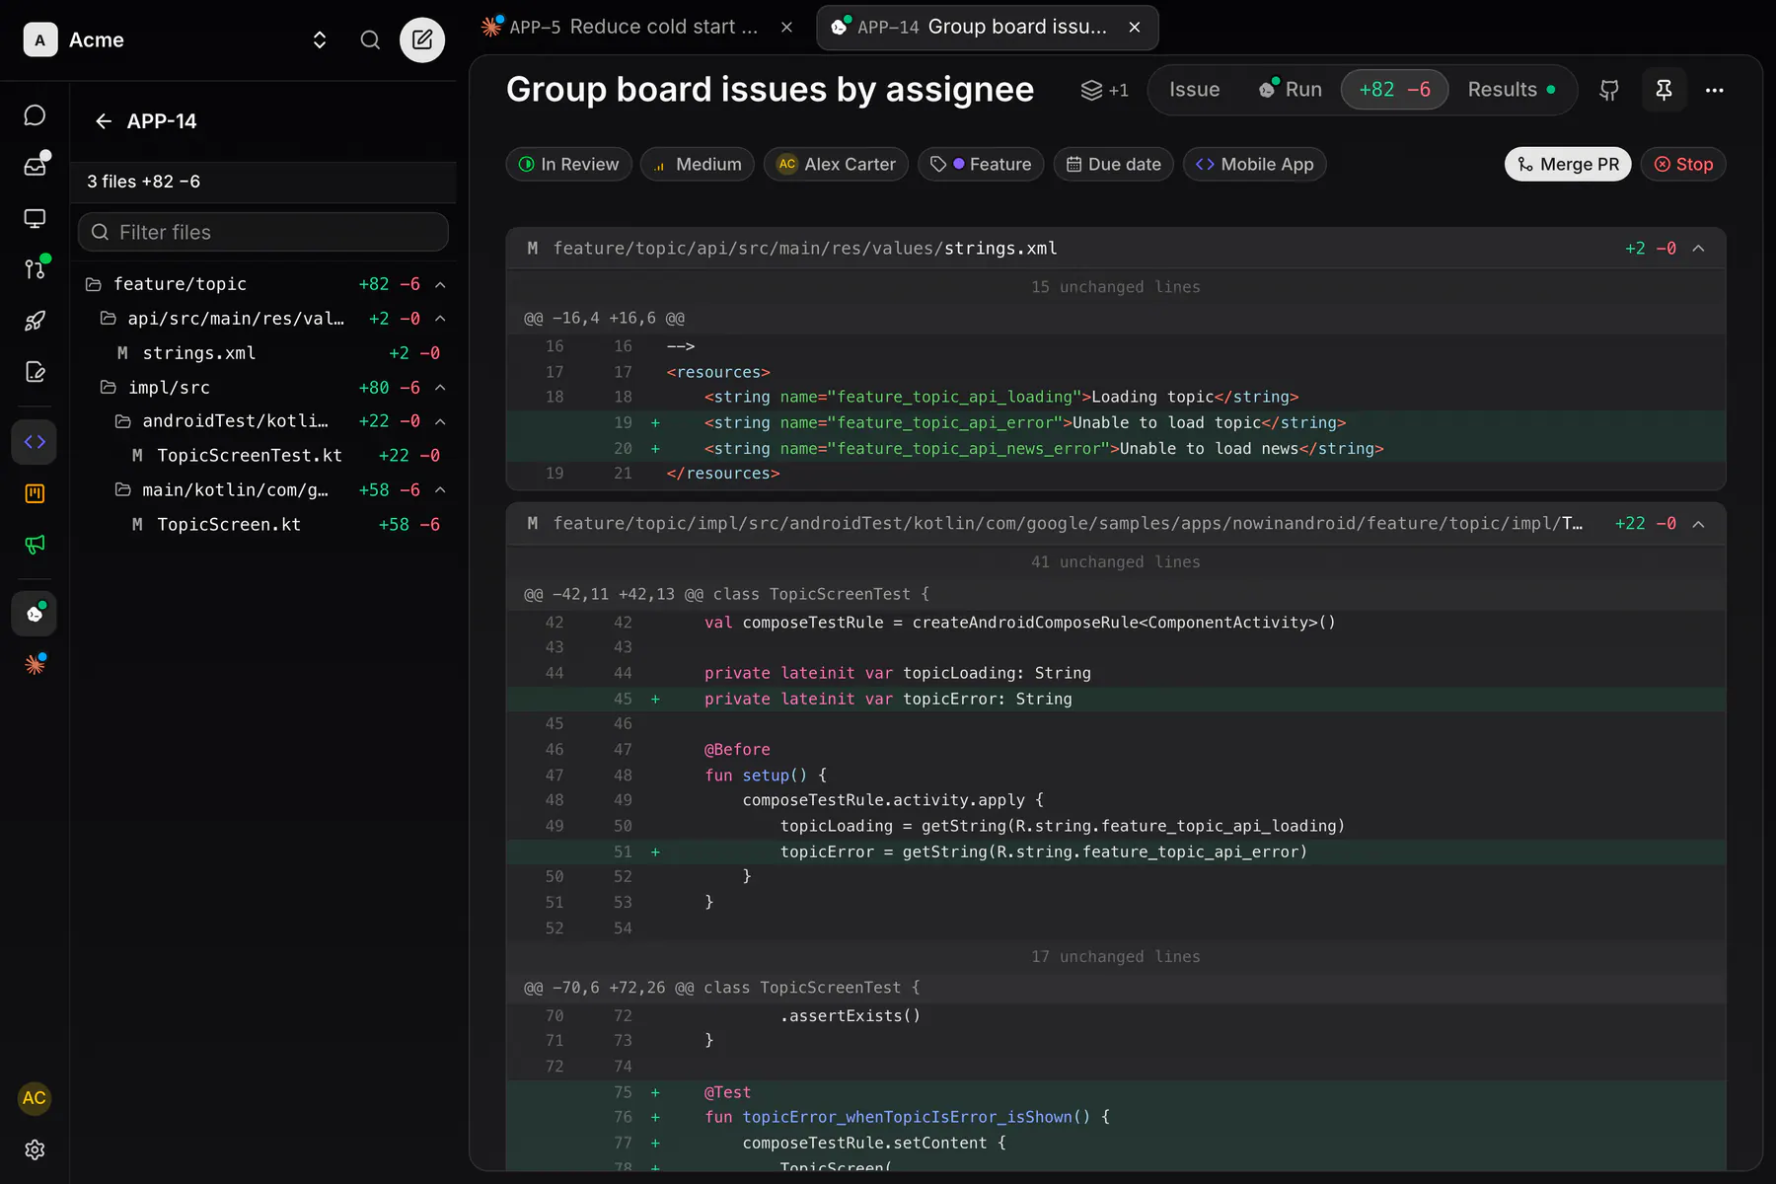Switch to the Run view tab
1776x1184 pixels.
click(1291, 90)
